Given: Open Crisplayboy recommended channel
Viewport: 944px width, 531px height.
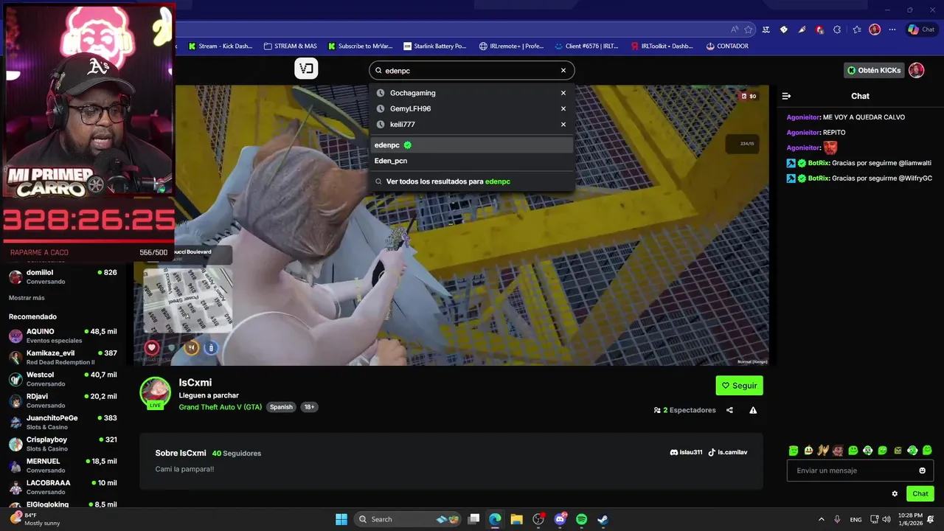Looking at the screenshot, I should [x=63, y=444].
